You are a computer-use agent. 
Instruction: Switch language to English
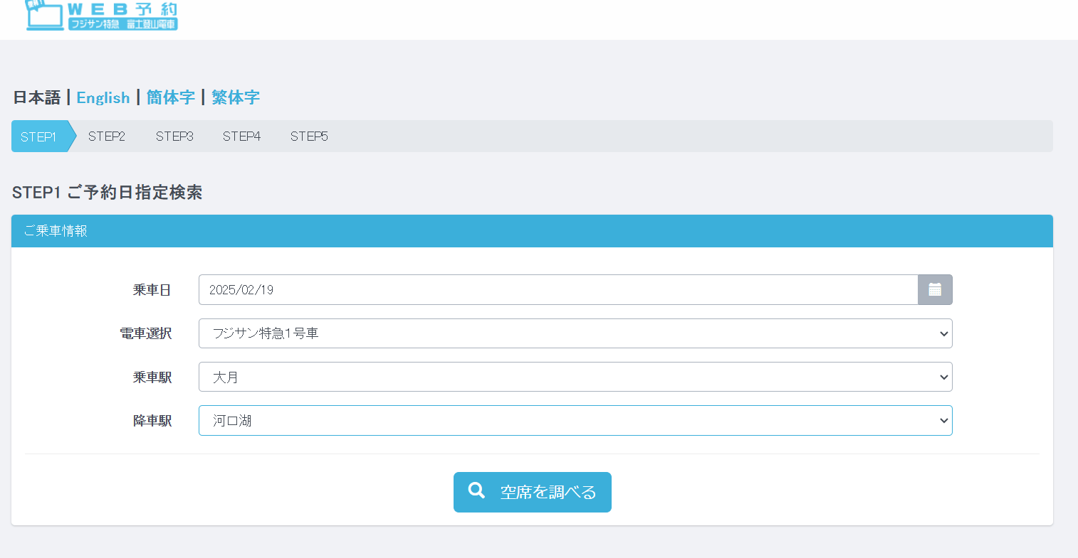[x=103, y=97]
